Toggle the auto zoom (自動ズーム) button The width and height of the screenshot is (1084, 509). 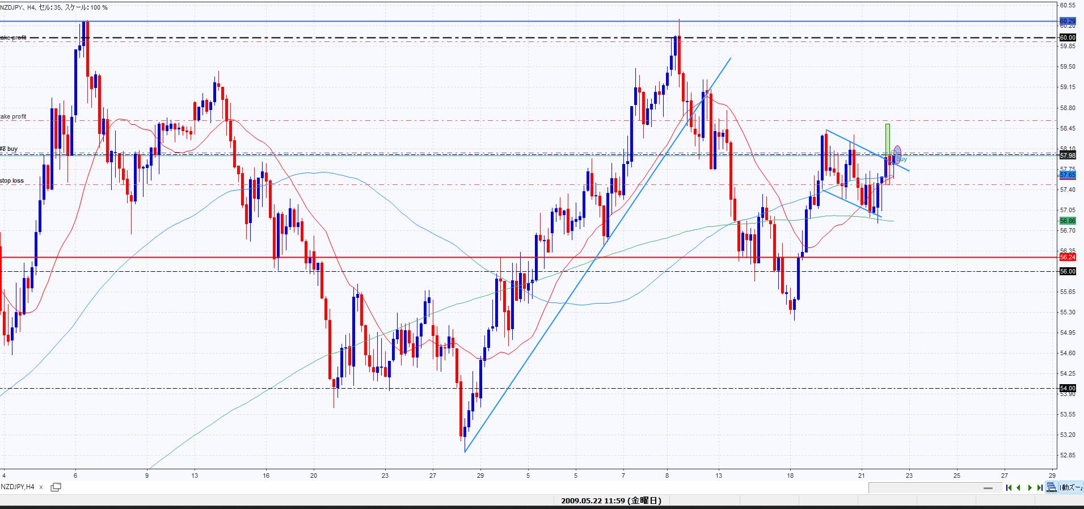coord(1071,487)
